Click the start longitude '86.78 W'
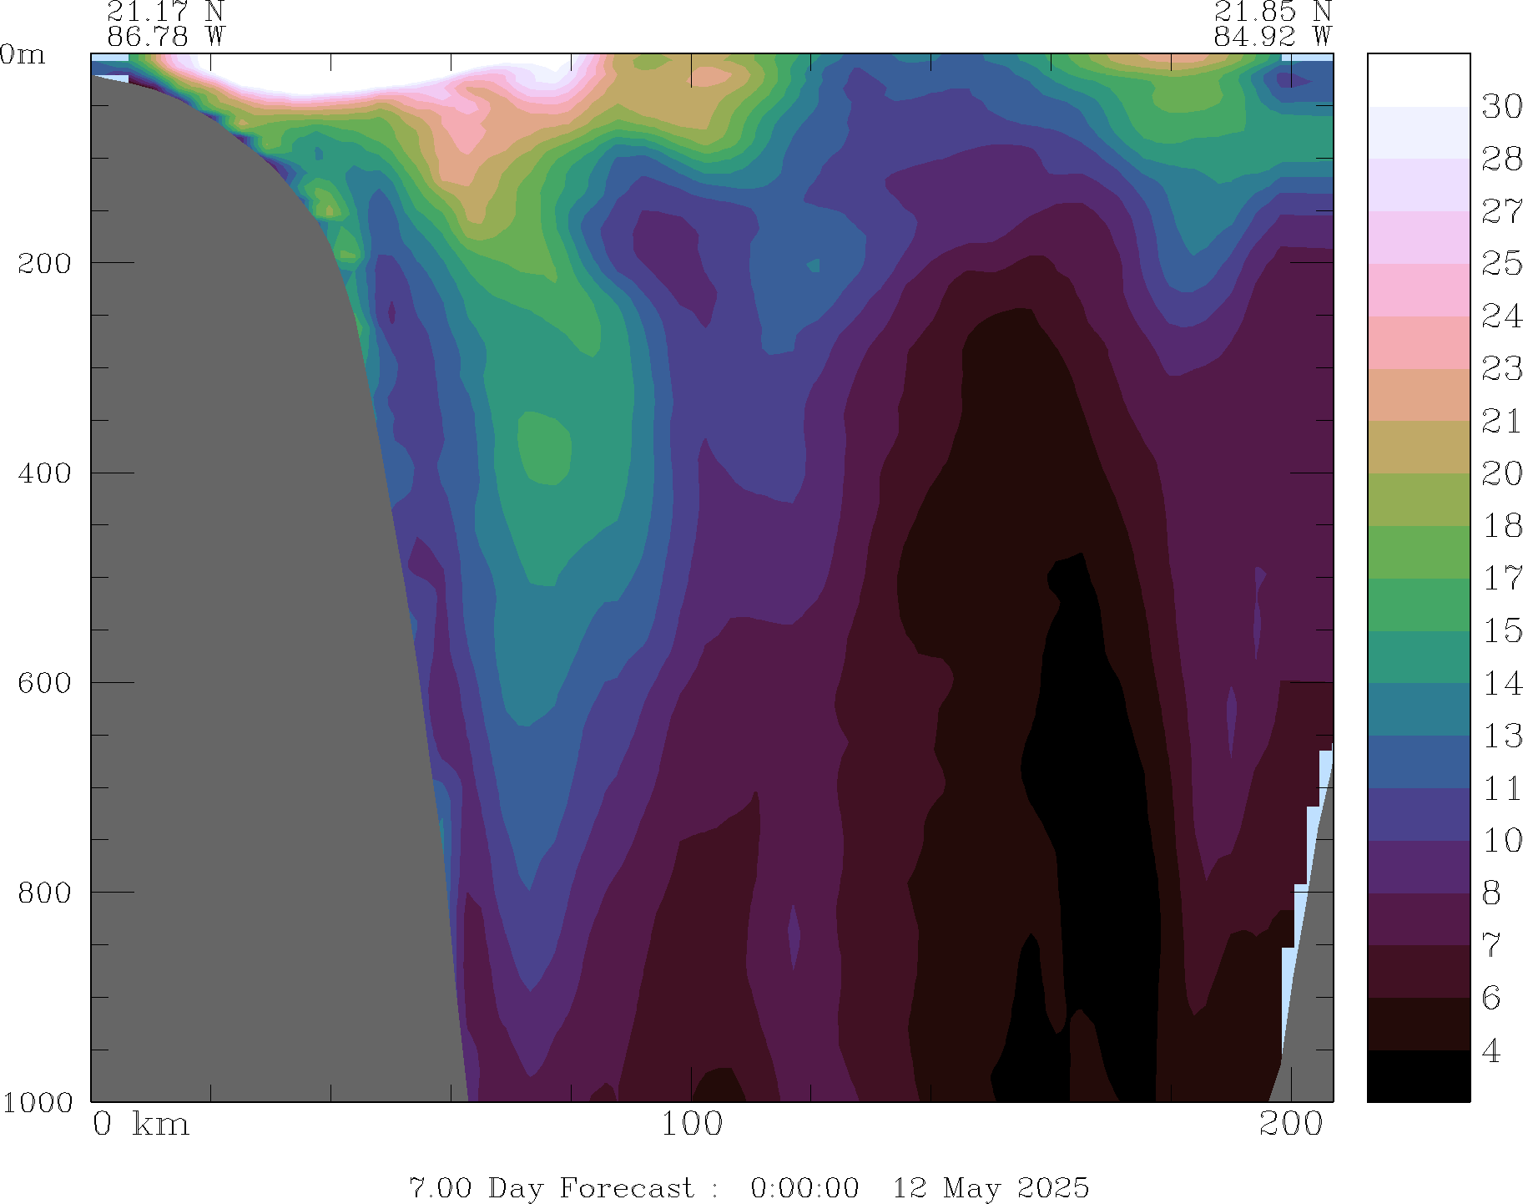The width and height of the screenshot is (1523, 1204). tap(166, 36)
